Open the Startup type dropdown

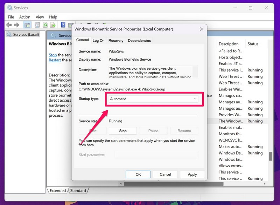[x=153, y=99]
